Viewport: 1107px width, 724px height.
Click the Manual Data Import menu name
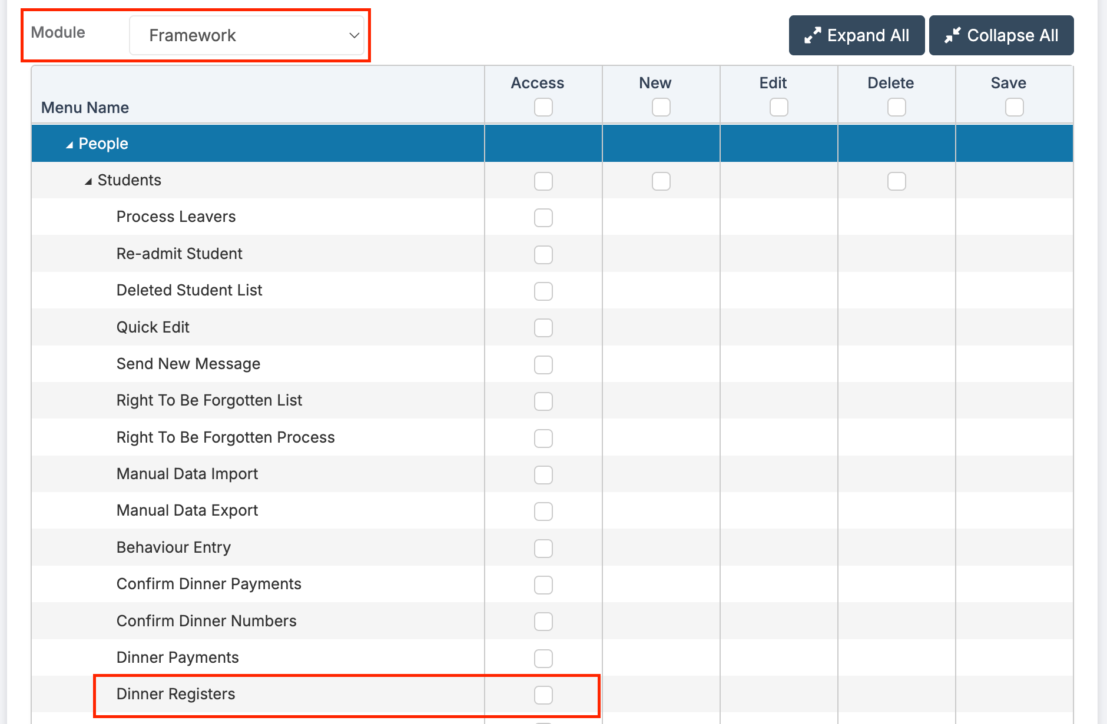coord(187,474)
